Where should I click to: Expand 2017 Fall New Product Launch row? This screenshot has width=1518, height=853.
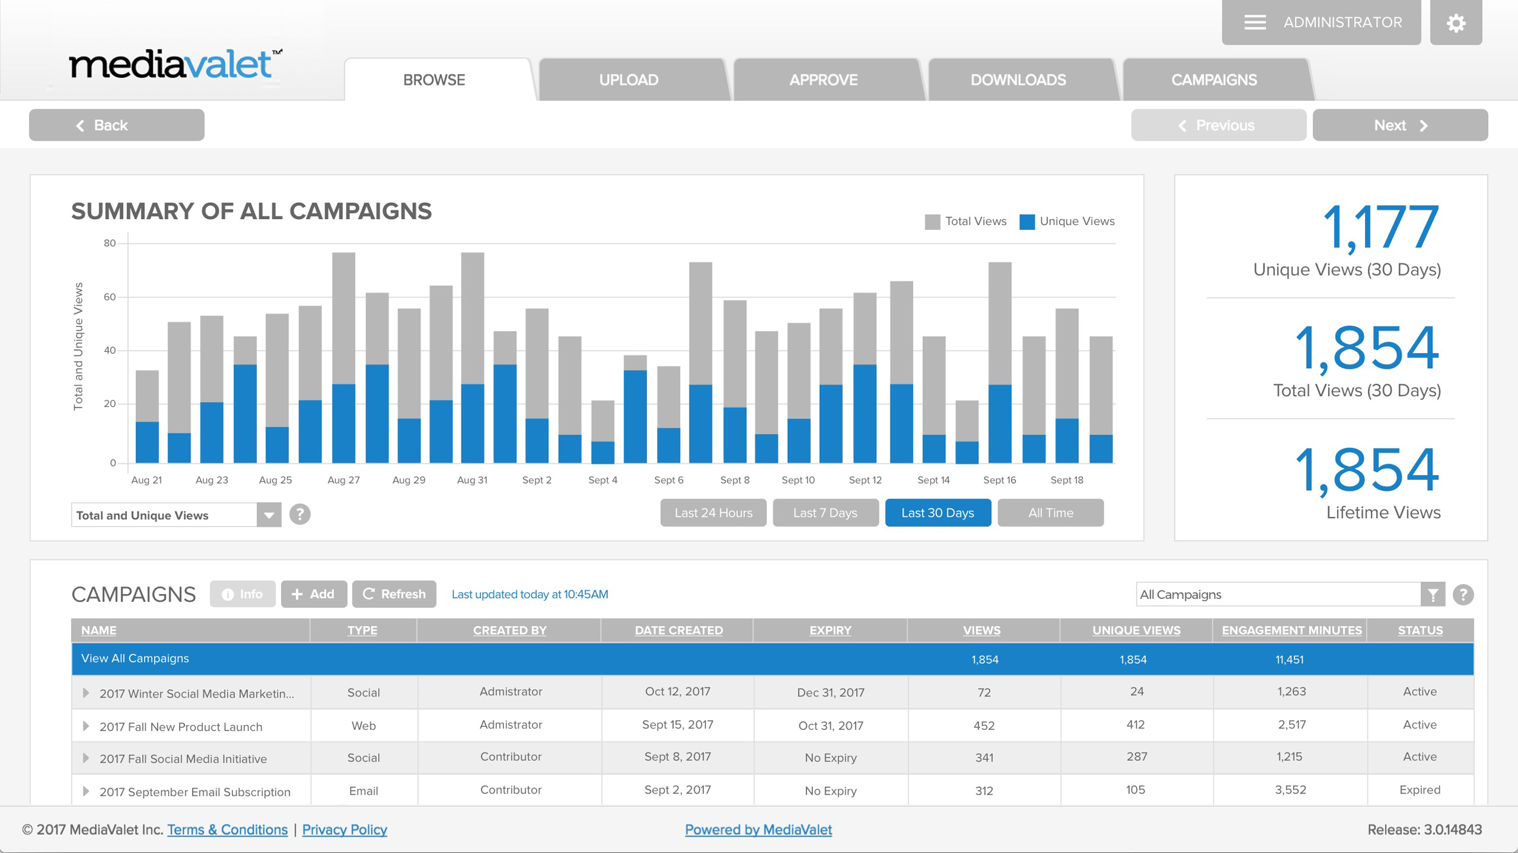coord(86,726)
